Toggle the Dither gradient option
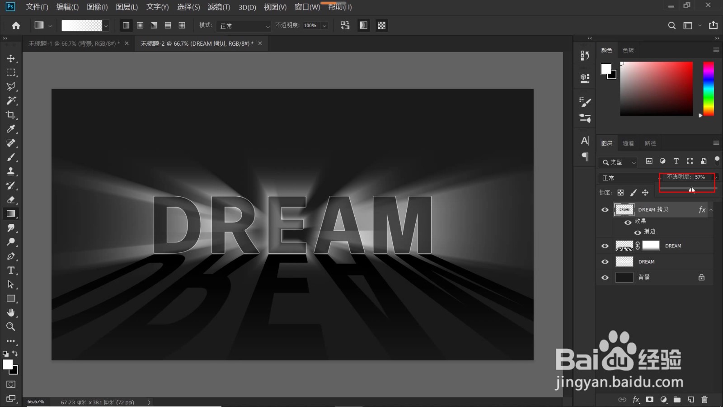The height and width of the screenshot is (407, 723). pyautogui.click(x=364, y=25)
